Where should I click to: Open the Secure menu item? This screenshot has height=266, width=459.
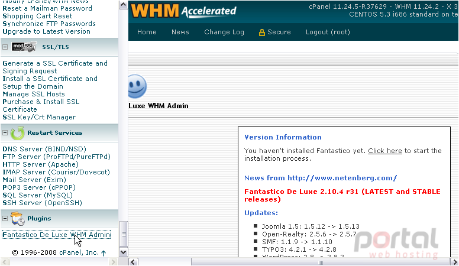point(279,32)
